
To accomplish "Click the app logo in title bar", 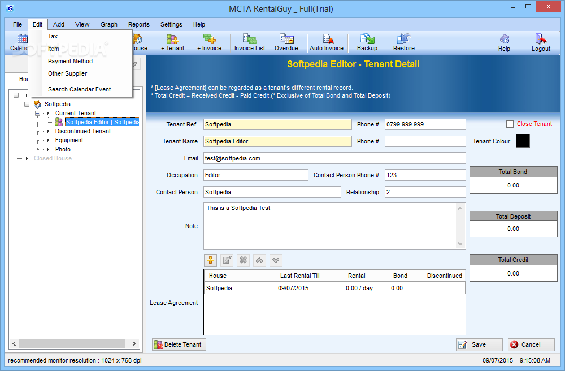I will coord(10,8).
